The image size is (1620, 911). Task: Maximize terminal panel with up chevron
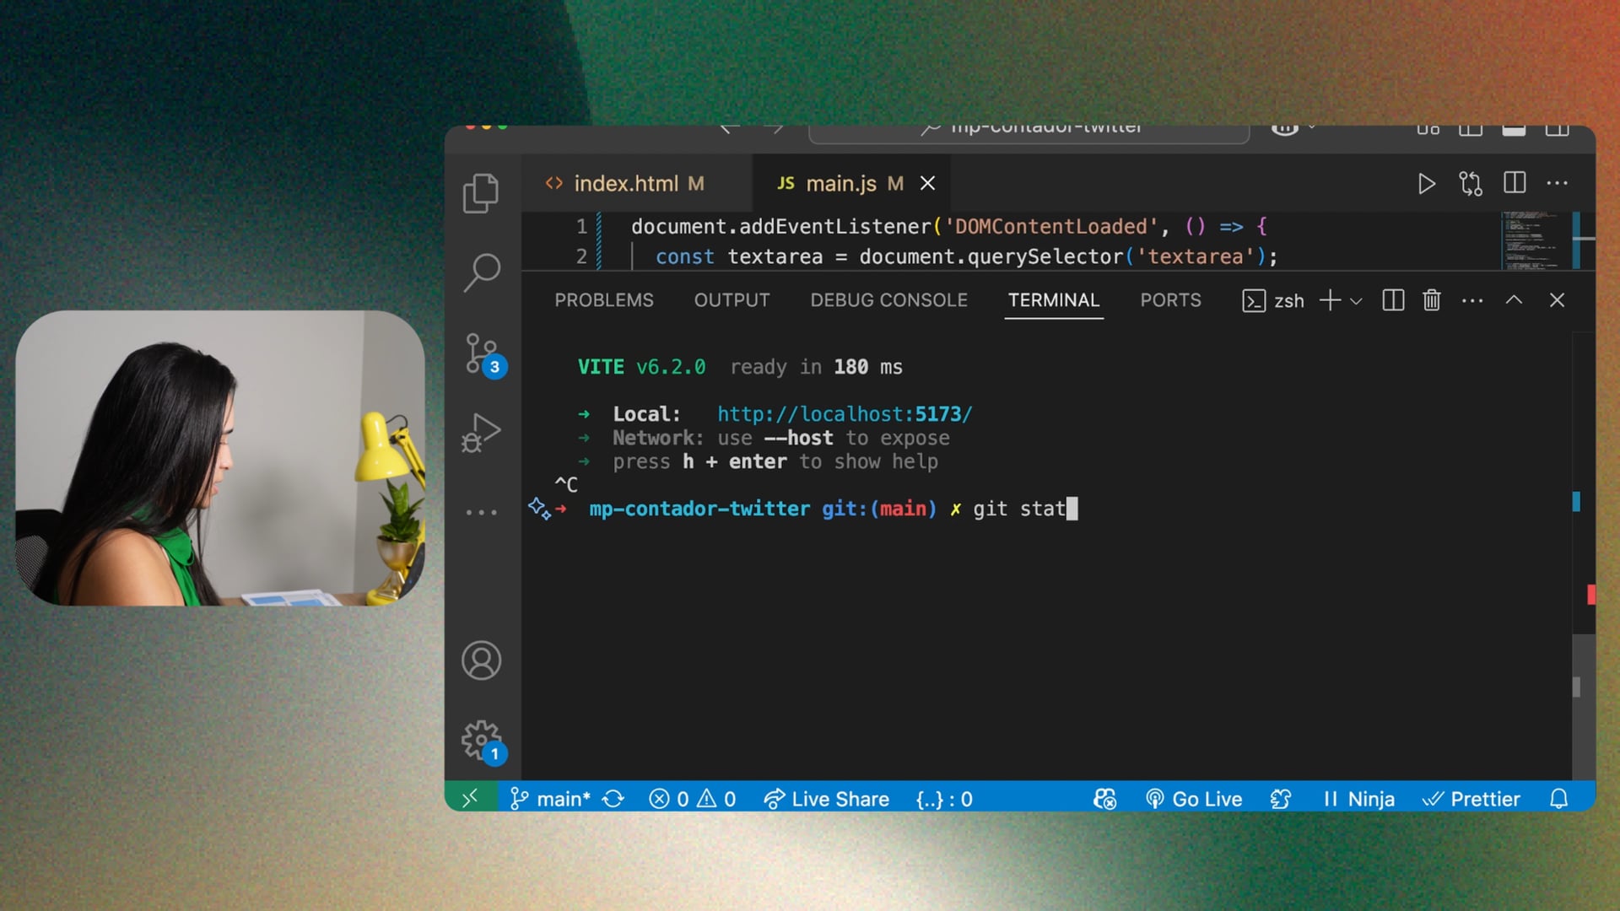tap(1514, 300)
